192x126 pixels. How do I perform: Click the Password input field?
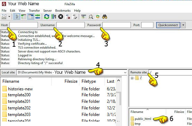(x=117, y=25)
